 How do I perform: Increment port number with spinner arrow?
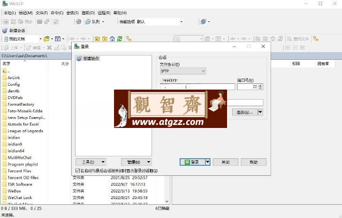pyautogui.click(x=260, y=85)
